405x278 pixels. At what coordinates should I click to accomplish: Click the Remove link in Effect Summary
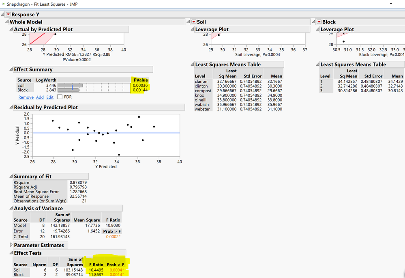tap(26, 97)
